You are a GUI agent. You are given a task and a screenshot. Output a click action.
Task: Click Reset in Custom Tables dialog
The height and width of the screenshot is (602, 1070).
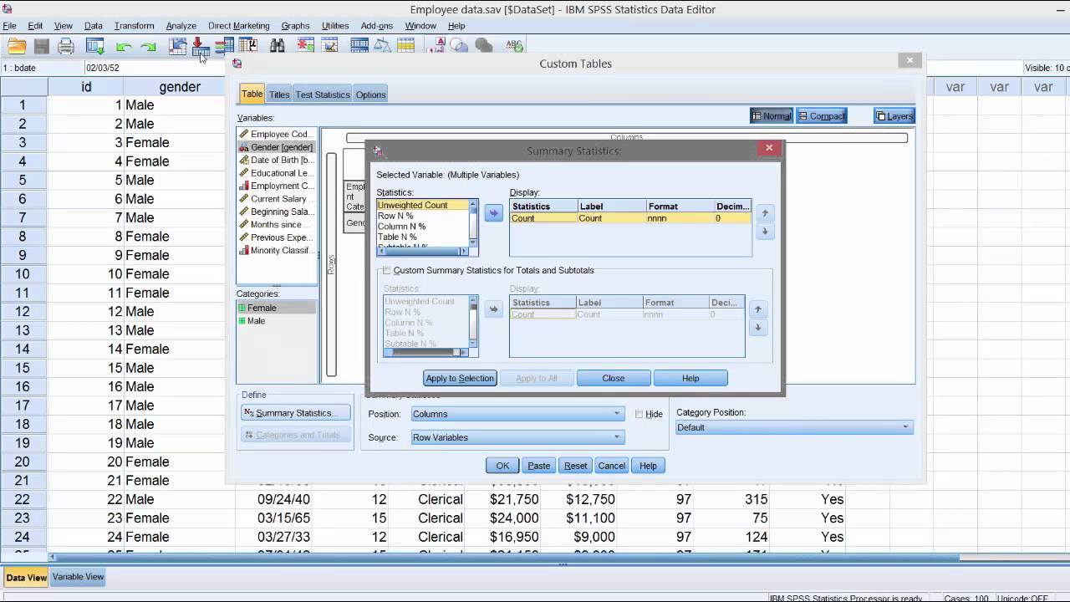click(575, 466)
